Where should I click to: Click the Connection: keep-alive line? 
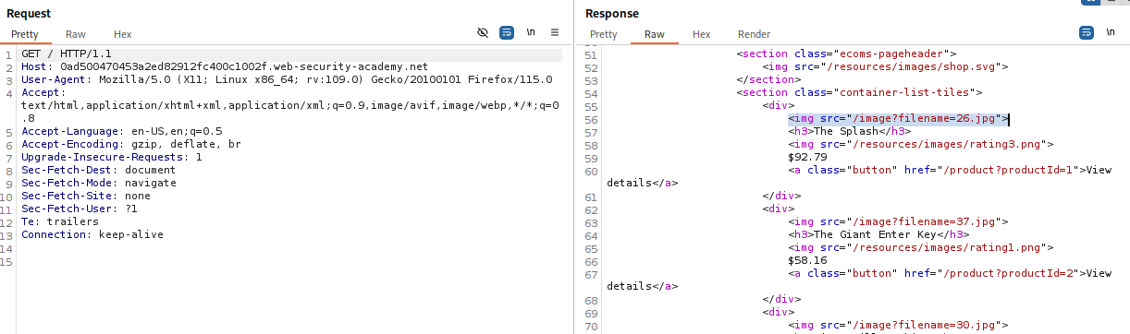tap(92, 235)
